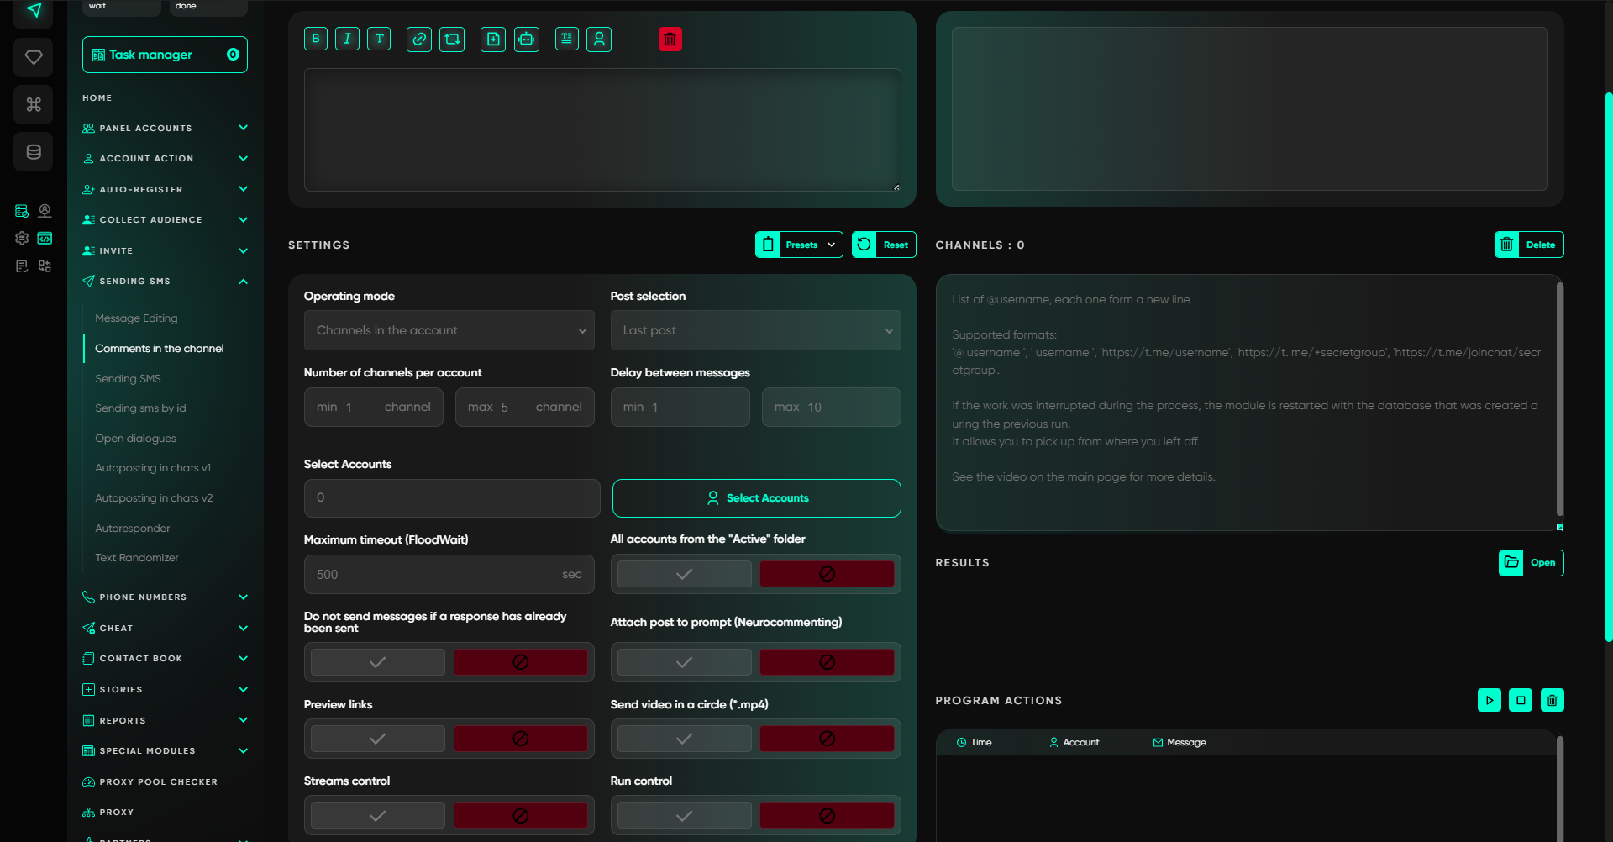Apply italic formatting to the message text
Viewport: 1613px width, 842px height.
coord(347,38)
